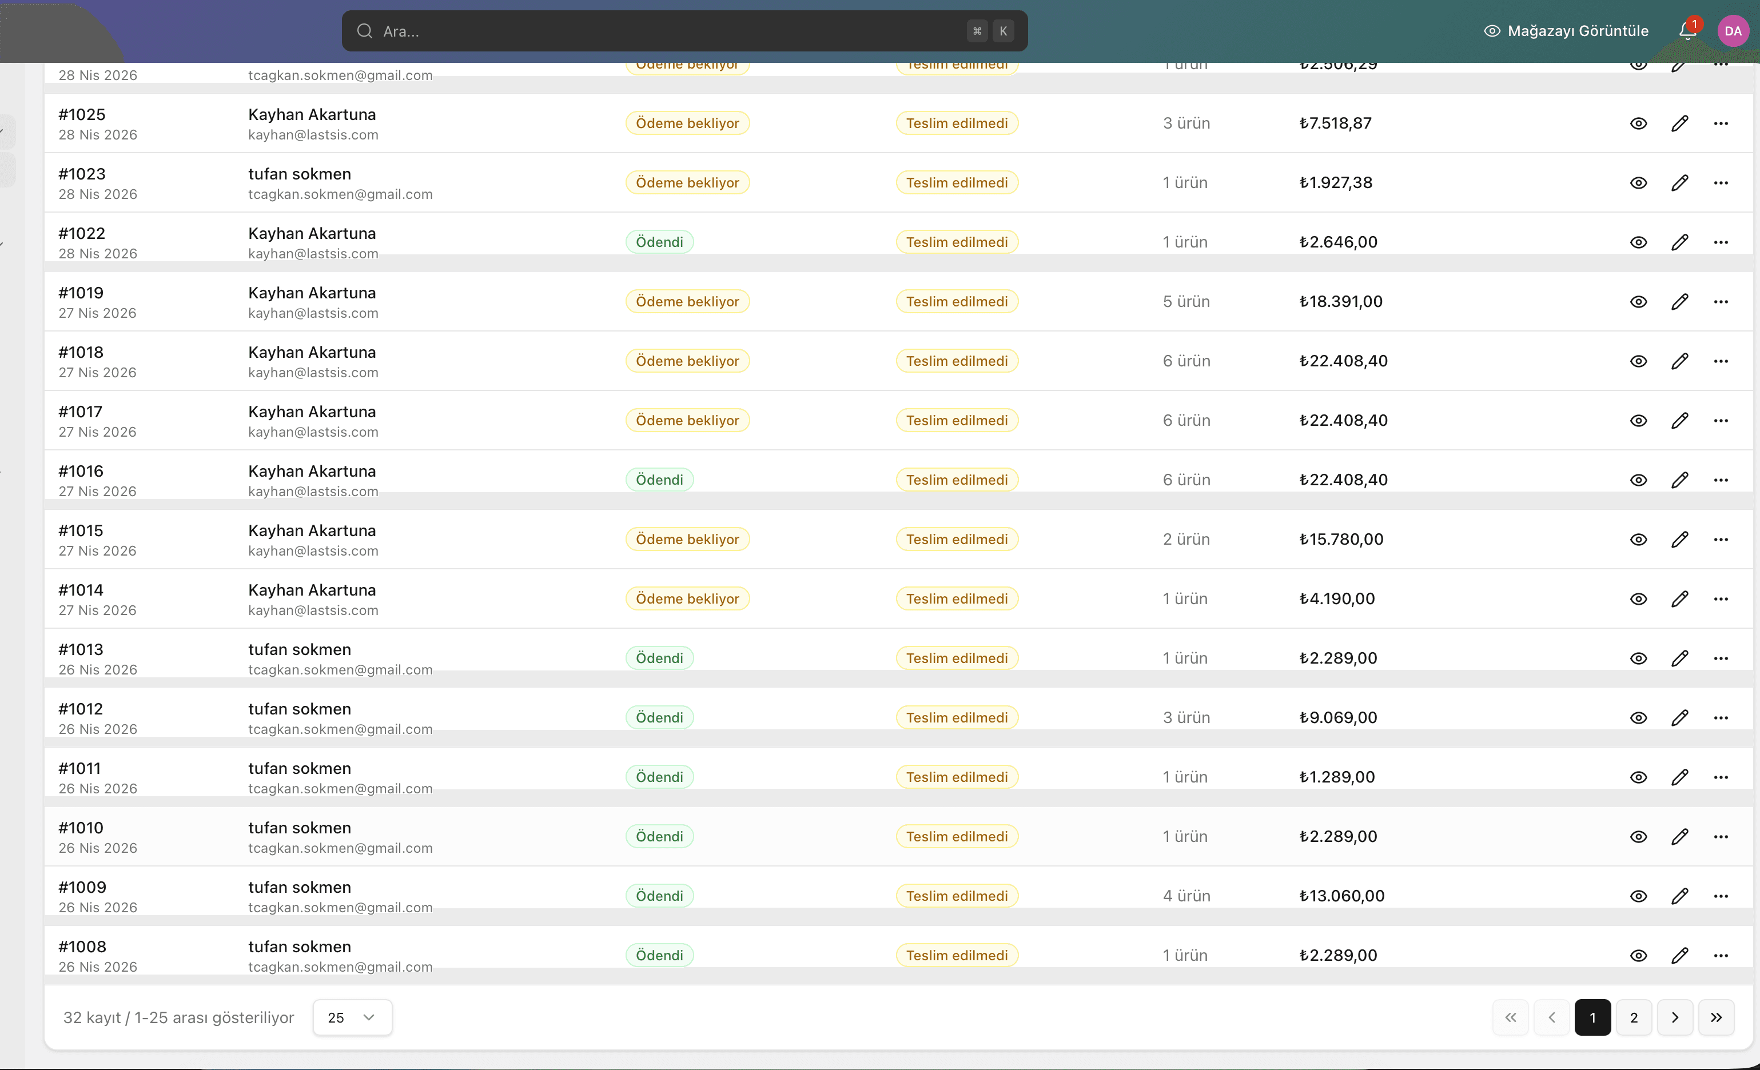Click Ödeme bekliyor badge of order #1019
Screen dimensions: 1760x1070
[x=687, y=302]
